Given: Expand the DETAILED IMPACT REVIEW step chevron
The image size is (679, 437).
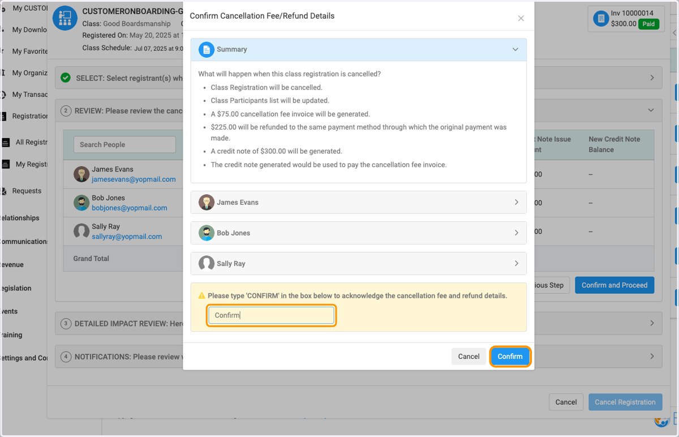Looking at the screenshot, I should click(x=652, y=323).
